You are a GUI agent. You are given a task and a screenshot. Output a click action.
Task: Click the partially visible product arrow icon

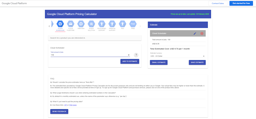point(52,24)
